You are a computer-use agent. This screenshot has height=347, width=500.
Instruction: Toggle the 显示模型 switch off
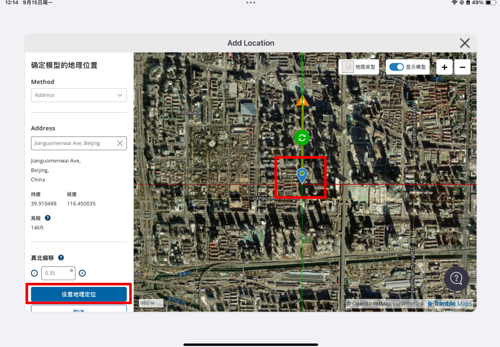click(397, 67)
